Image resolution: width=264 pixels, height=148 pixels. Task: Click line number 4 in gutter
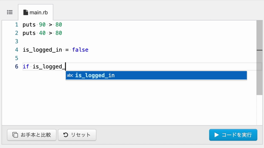(x=16, y=50)
